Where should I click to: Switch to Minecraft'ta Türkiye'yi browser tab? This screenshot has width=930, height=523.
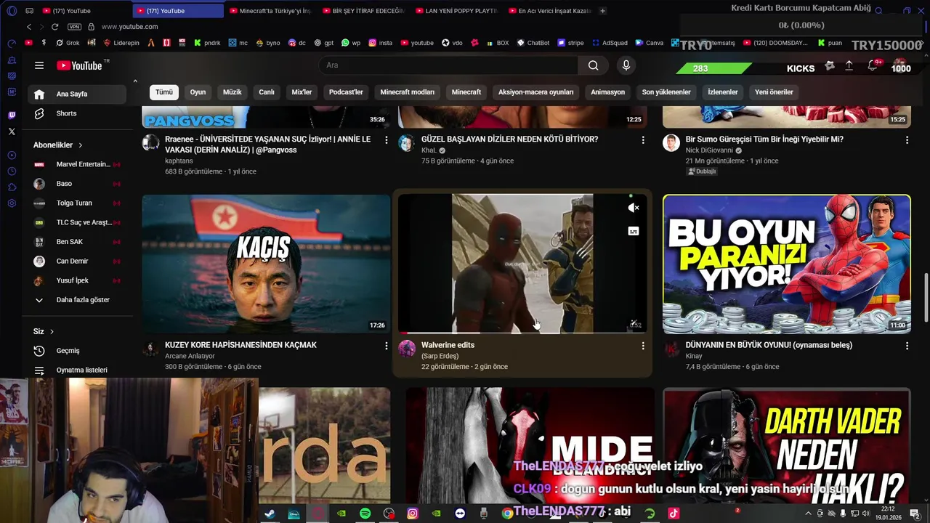(270, 11)
